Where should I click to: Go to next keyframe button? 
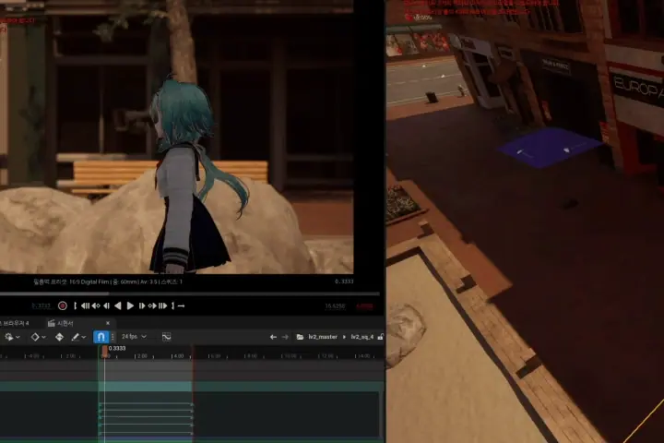152,305
